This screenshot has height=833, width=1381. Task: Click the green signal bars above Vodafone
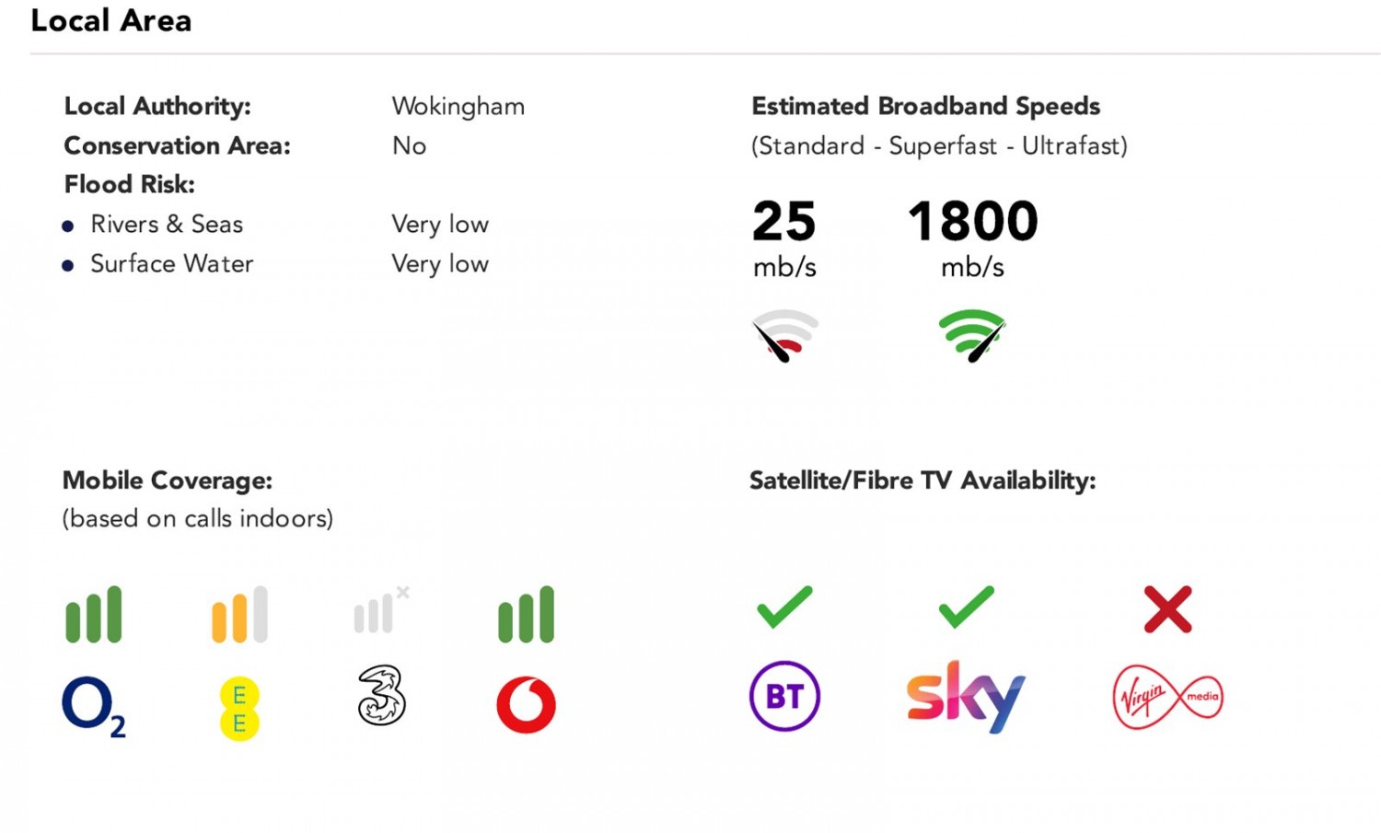pyautogui.click(x=526, y=614)
